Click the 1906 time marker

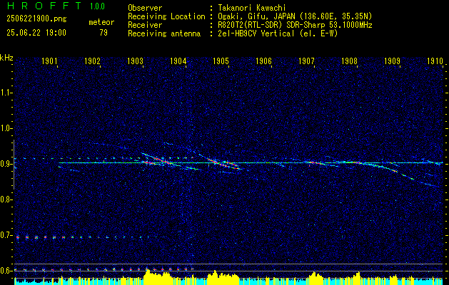click(x=263, y=61)
